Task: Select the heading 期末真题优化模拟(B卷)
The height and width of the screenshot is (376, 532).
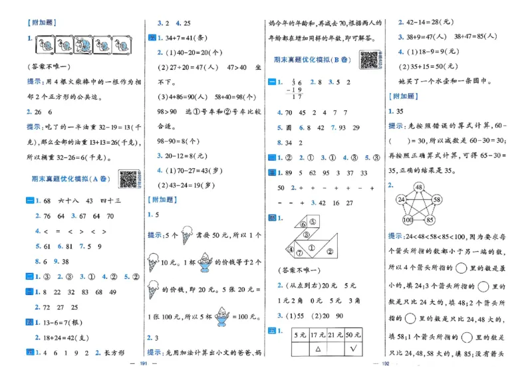Action: 313,60
